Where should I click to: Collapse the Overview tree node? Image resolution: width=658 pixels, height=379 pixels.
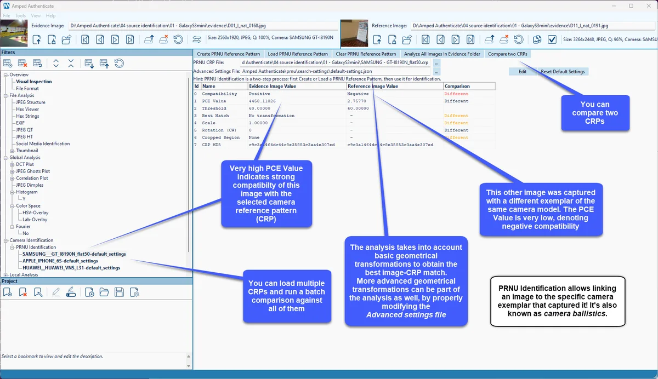click(x=5, y=75)
